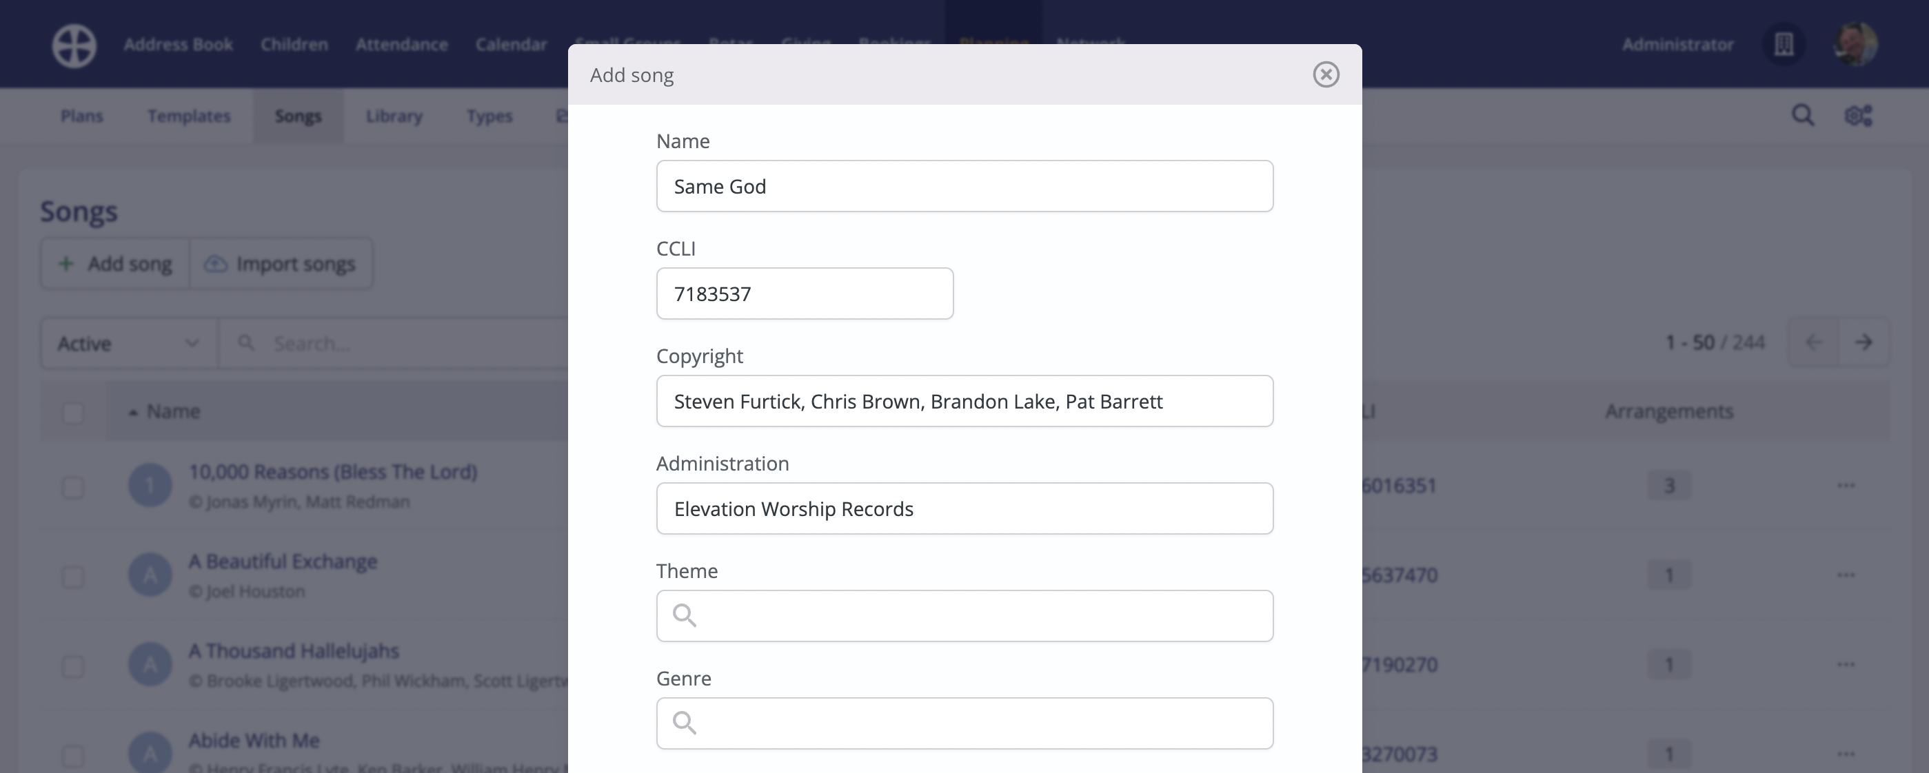Screen dimensions: 1929x773
Task: Click the 10,000 Reasons arrangements count badge 3
Action: 1669,486
